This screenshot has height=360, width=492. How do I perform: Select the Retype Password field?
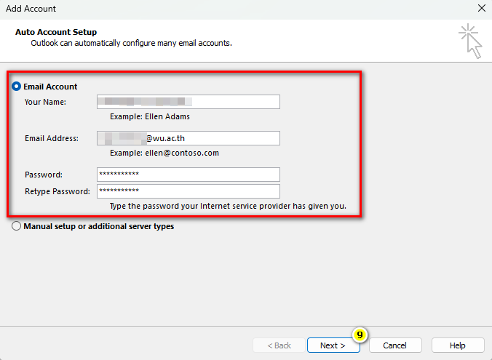tap(188, 191)
